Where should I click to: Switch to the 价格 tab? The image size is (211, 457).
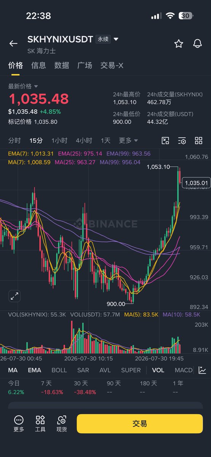coord(16,66)
